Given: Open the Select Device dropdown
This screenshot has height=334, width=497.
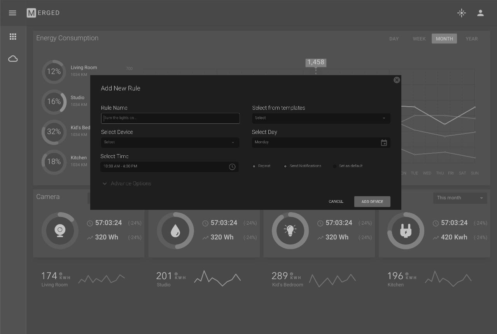Looking at the screenshot, I should point(170,142).
